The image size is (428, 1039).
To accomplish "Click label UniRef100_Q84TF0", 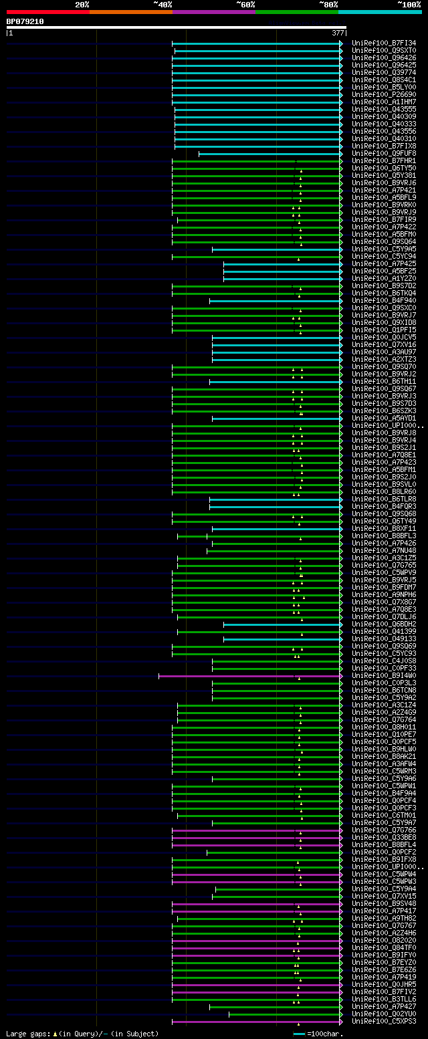I will [384, 948].
